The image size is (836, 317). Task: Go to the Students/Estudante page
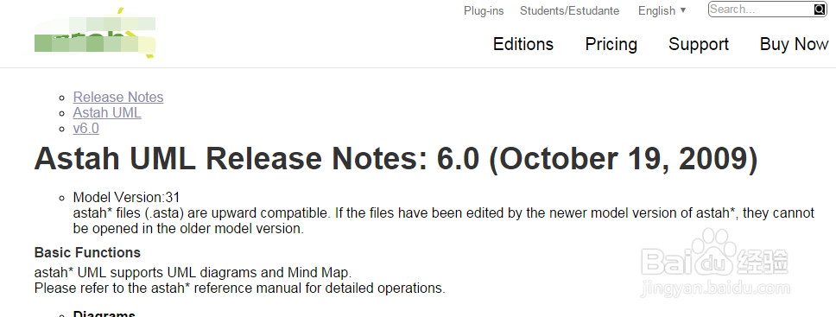(x=569, y=10)
